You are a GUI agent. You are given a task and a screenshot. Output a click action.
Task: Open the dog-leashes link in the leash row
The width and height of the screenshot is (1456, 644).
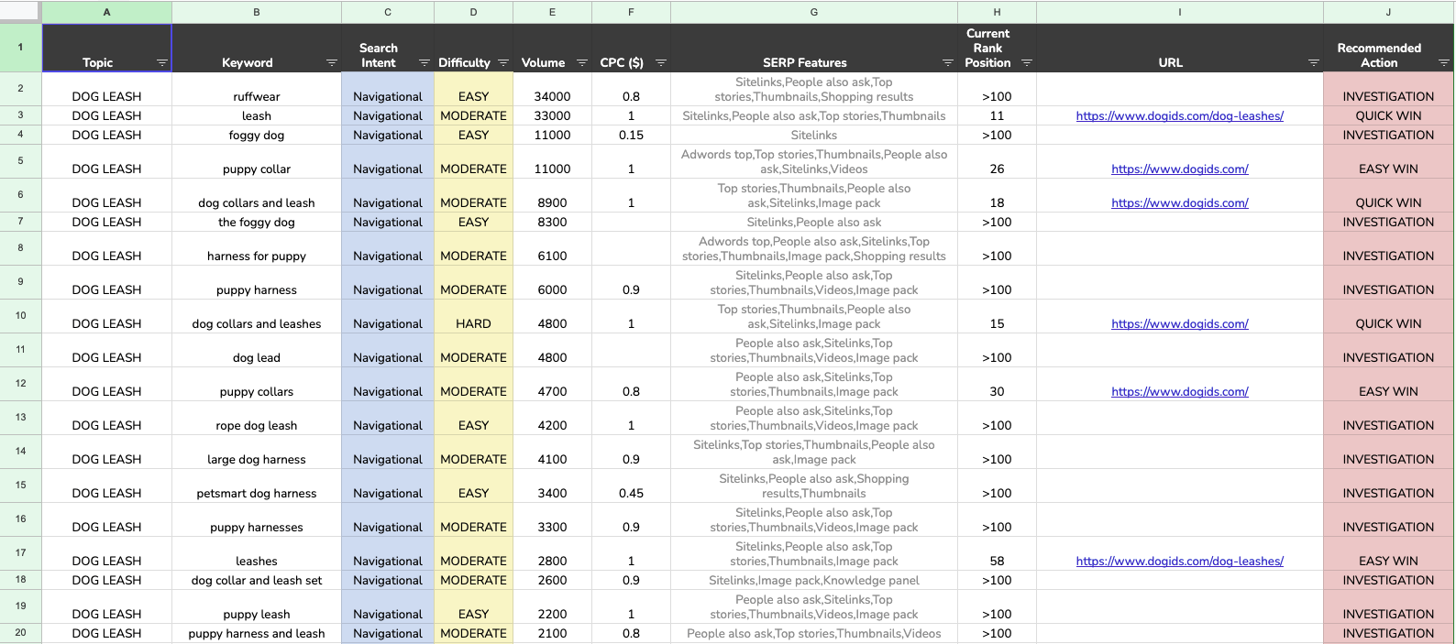tap(1179, 116)
